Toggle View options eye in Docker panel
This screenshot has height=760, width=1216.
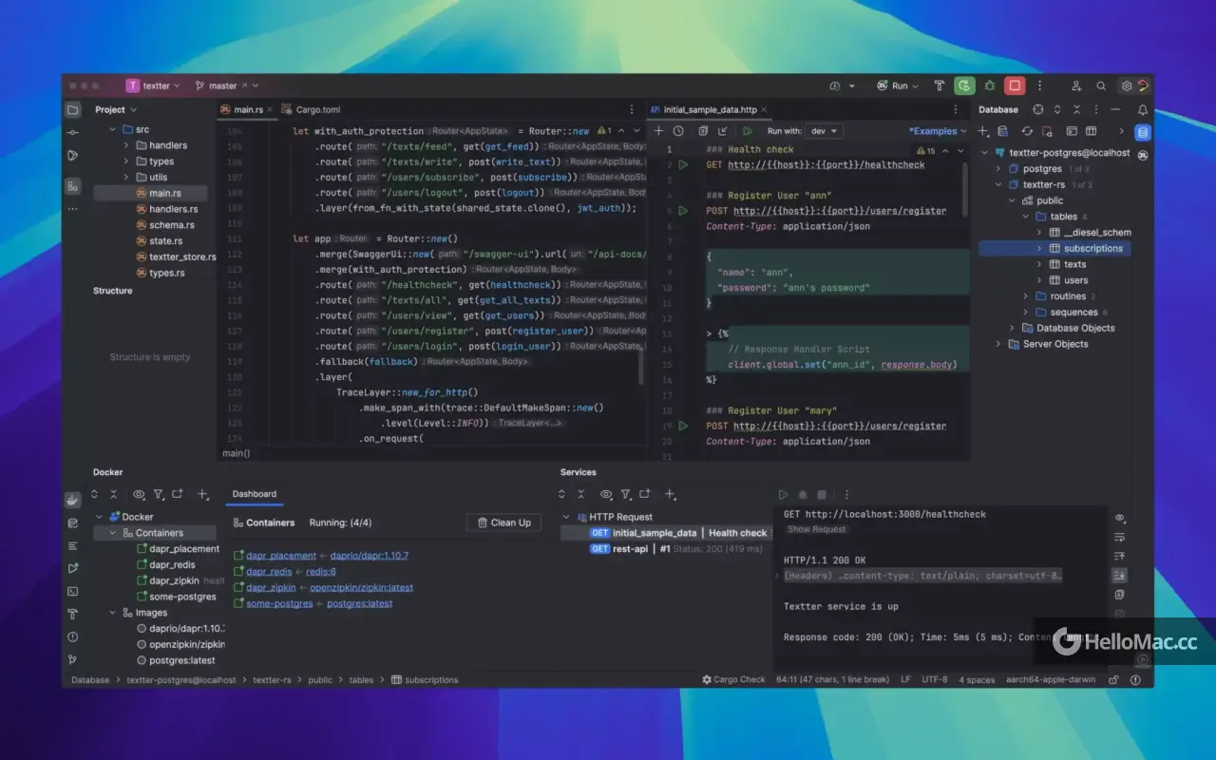[x=139, y=494]
